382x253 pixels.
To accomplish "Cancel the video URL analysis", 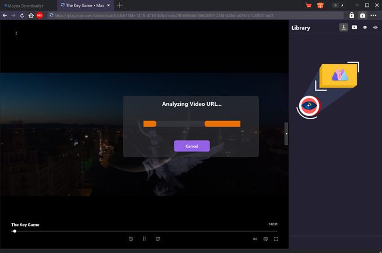I will (191, 146).
